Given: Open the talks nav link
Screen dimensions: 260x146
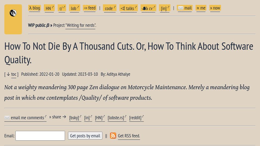Looking at the screenshot, I should pyautogui.click(x=128, y=8).
